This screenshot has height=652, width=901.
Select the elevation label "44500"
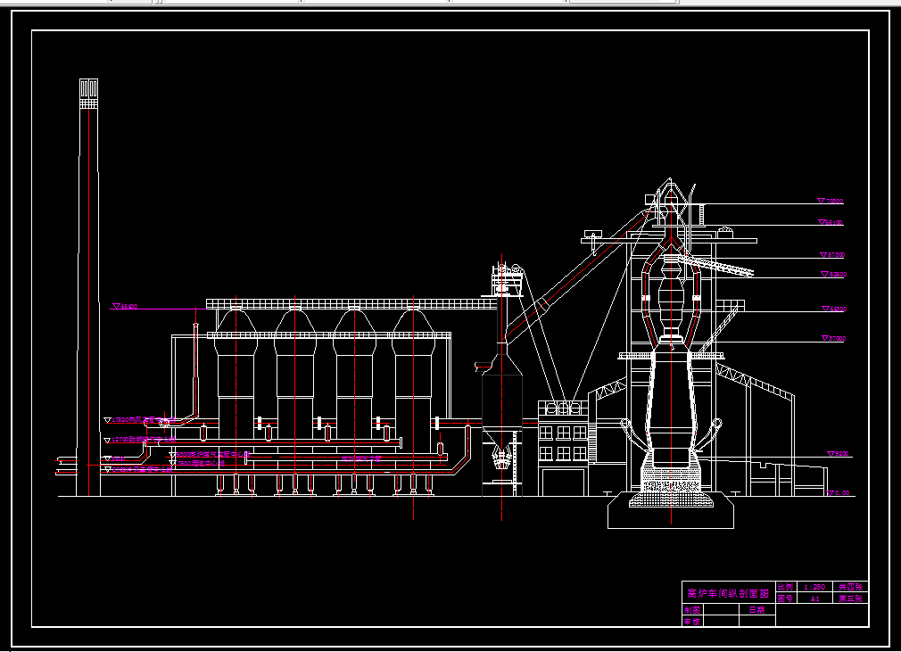click(838, 309)
